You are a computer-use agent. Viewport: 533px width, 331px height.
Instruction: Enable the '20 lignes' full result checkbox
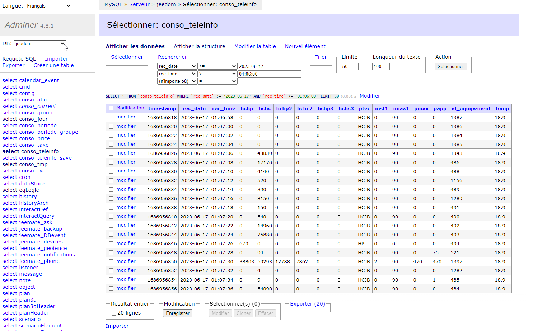[114, 313]
